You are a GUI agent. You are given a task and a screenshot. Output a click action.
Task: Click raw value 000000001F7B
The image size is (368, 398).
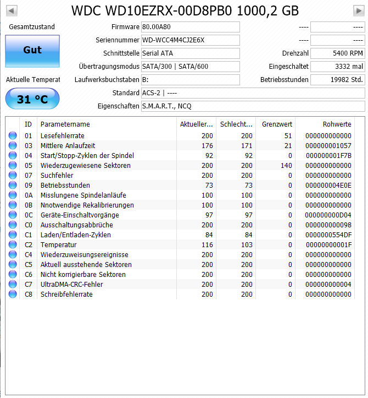[329, 156]
